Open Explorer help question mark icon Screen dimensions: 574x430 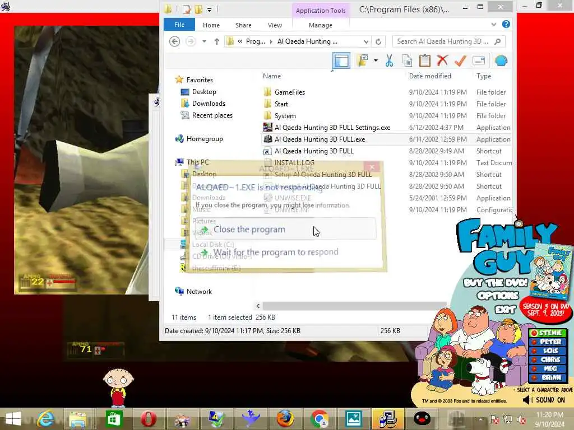tap(506, 24)
